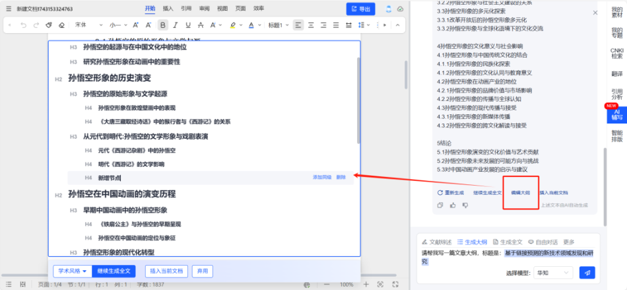Open the 宋体 font dropdown
Screen dimensions: 627x290
(85, 25)
